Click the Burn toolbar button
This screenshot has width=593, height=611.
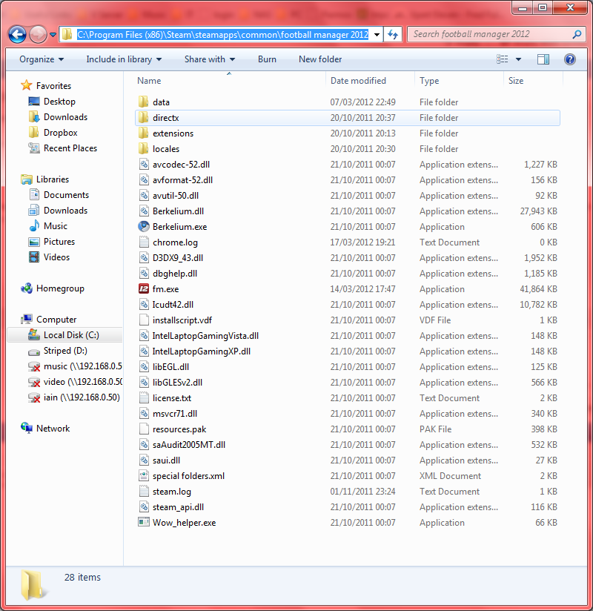[x=267, y=59]
